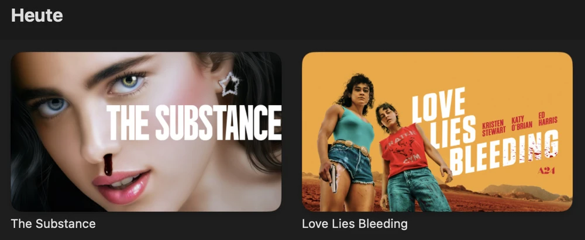Click the green eye on The Substance poster
The height and width of the screenshot is (240, 585).
129,82
